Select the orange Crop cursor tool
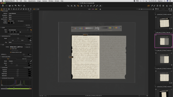The image size is (173, 97). [78, 6]
